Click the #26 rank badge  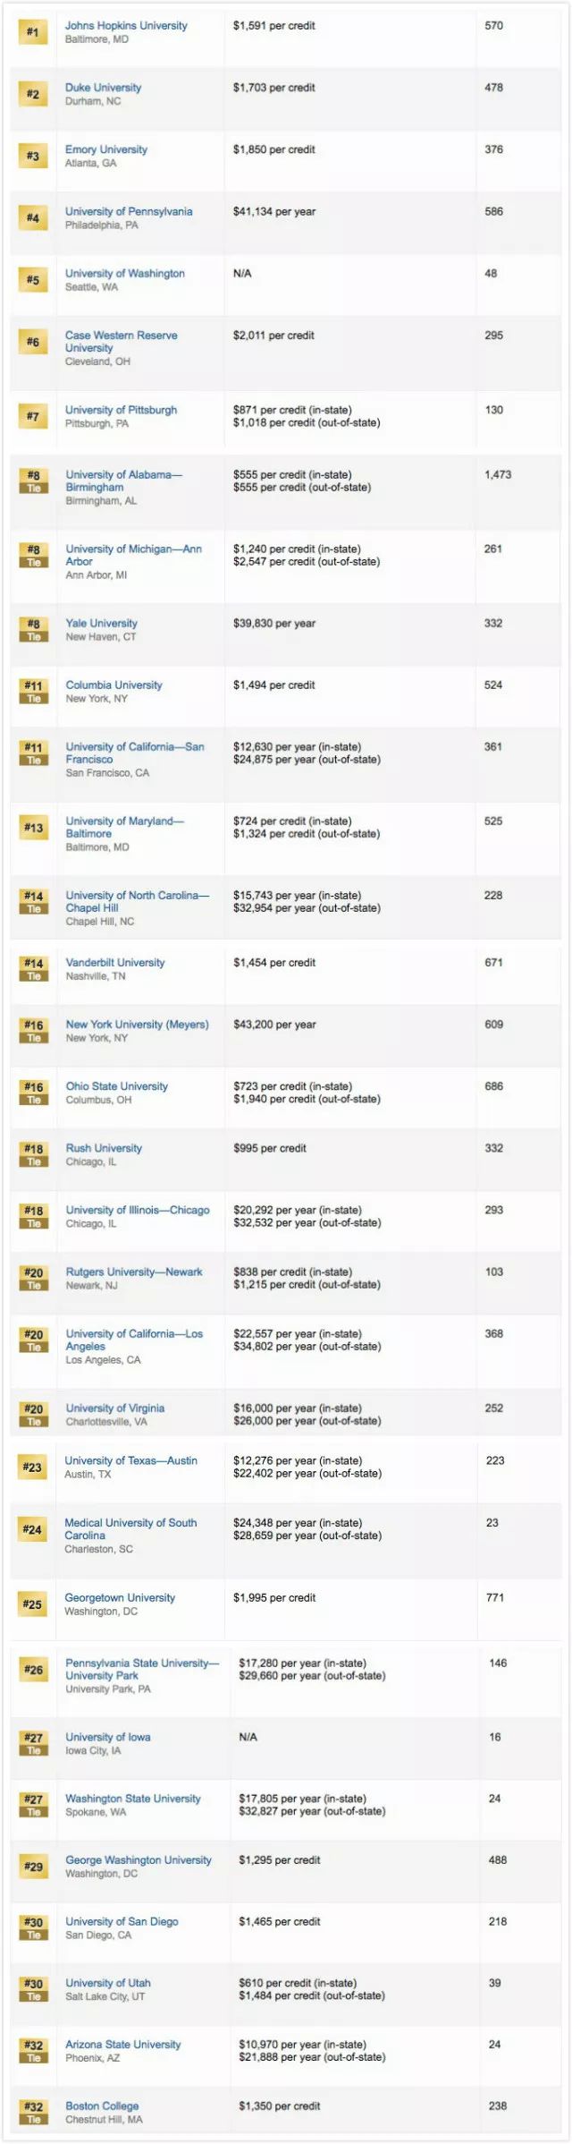(33, 1670)
